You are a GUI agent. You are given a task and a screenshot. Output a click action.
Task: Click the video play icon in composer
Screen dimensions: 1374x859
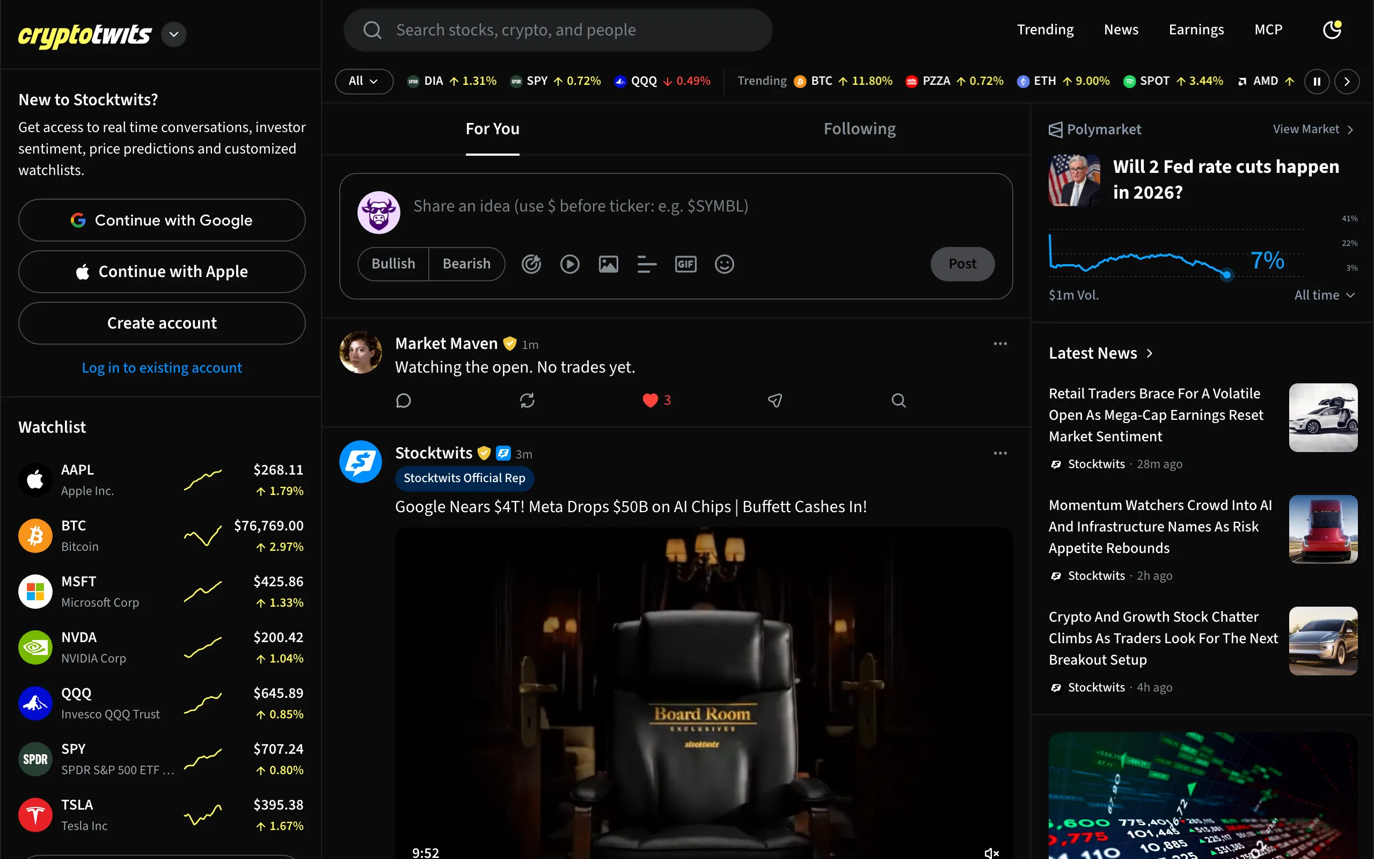pos(570,264)
